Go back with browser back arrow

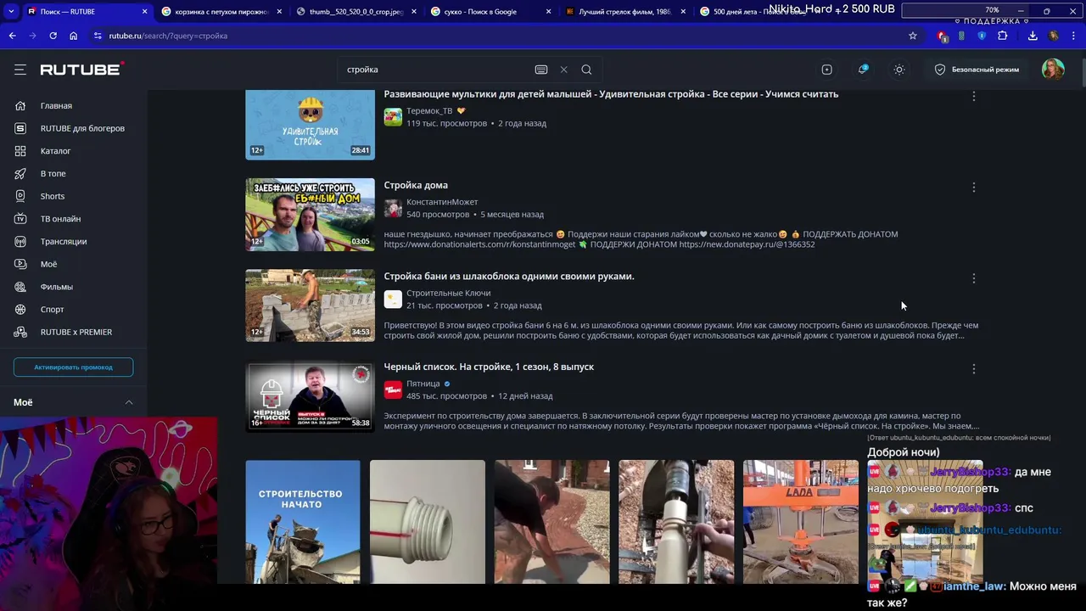click(x=12, y=36)
